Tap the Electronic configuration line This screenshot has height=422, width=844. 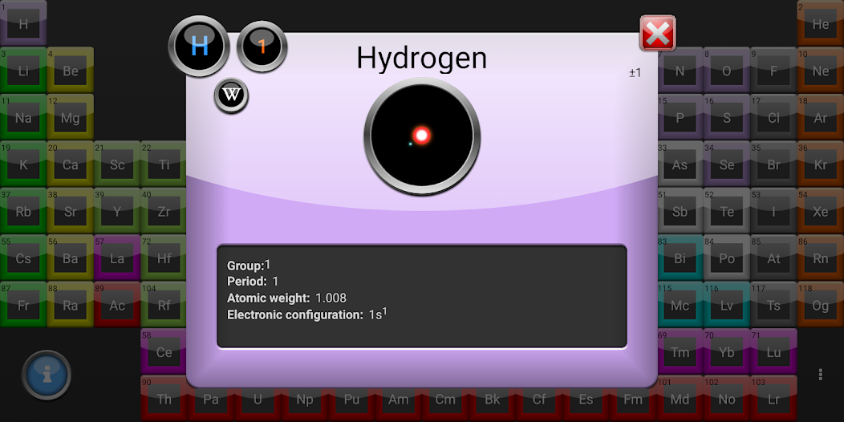(307, 314)
